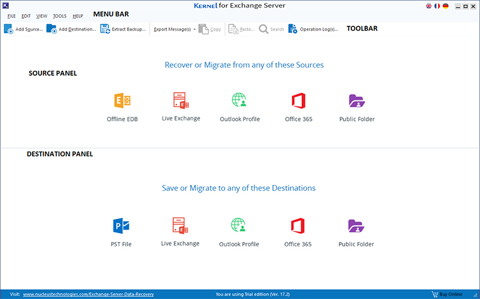Open the nucleustechnologies.com website link
480x299 pixels.
88,294
